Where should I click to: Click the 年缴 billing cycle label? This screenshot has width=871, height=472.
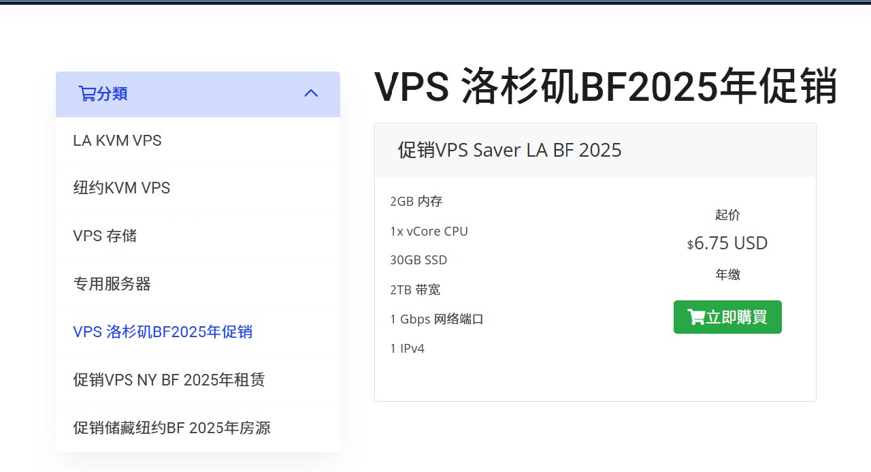coord(727,274)
